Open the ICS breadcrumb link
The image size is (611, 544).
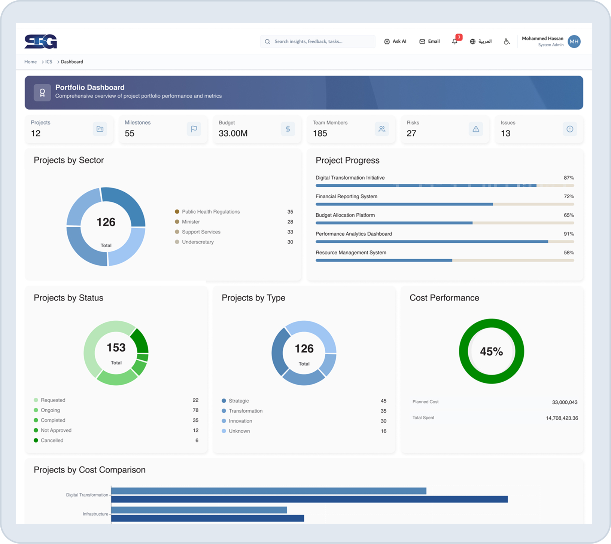click(x=48, y=62)
